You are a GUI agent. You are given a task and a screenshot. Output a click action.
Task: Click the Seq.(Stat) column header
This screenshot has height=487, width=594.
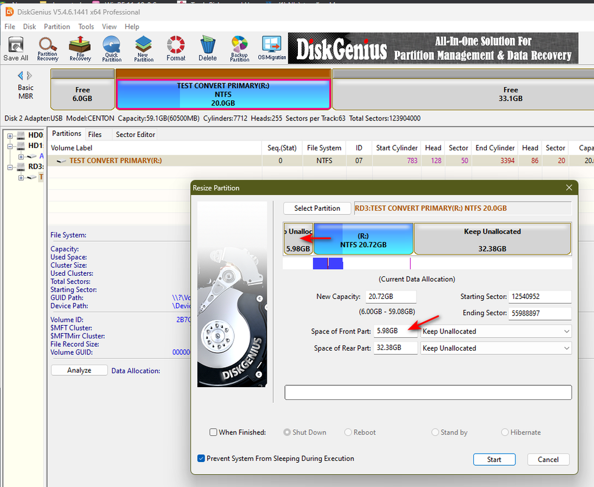click(x=282, y=148)
